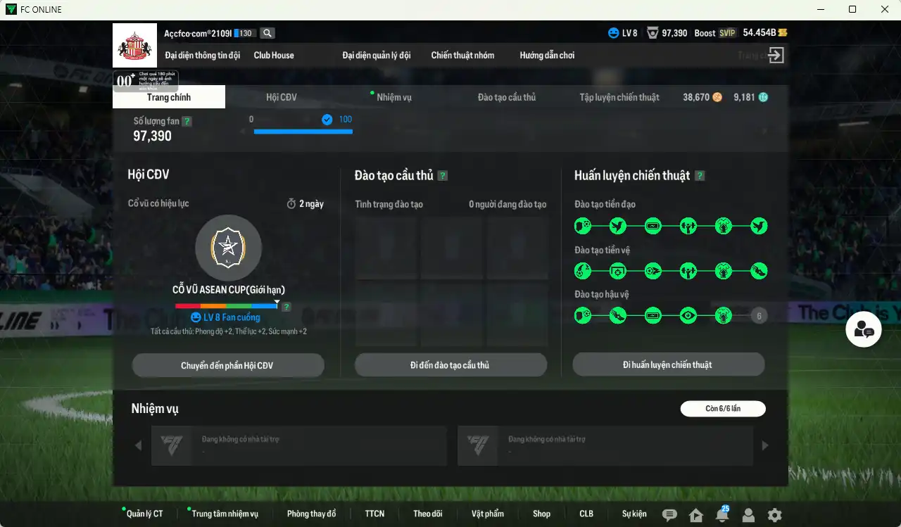Open Đại diện thông tin đội menu
The height and width of the screenshot is (527, 901).
coord(203,55)
